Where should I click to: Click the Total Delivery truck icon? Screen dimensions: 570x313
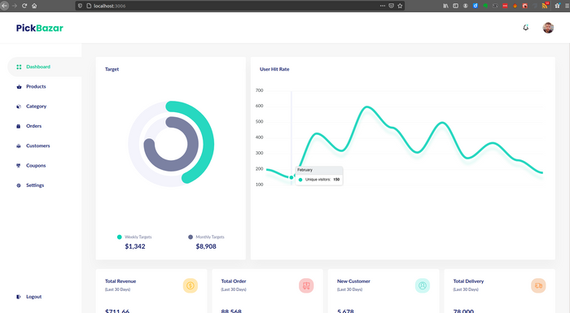coord(538,286)
